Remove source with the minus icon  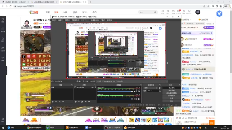coord(79,102)
